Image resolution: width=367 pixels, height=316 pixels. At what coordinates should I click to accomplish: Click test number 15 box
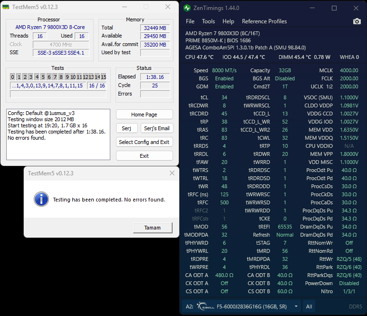pyautogui.click(x=104, y=77)
